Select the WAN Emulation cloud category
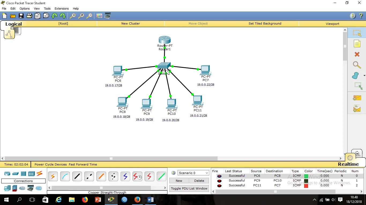This screenshot has height=205, width=366. click(x=22, y=188)
